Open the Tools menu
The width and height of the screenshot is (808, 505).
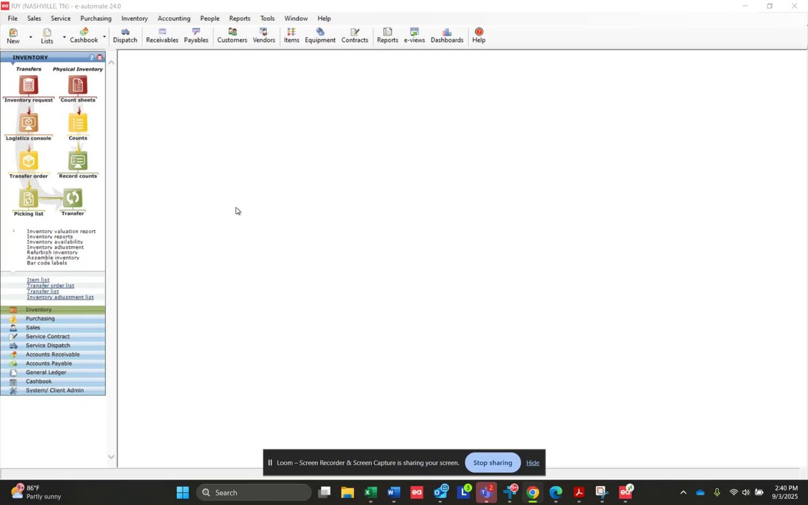point(268,18)
